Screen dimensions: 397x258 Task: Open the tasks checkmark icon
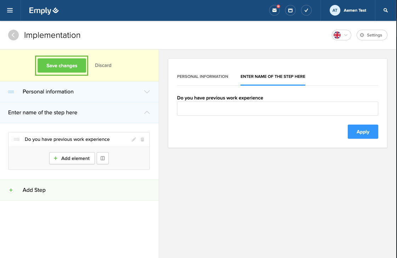(306, 11)
